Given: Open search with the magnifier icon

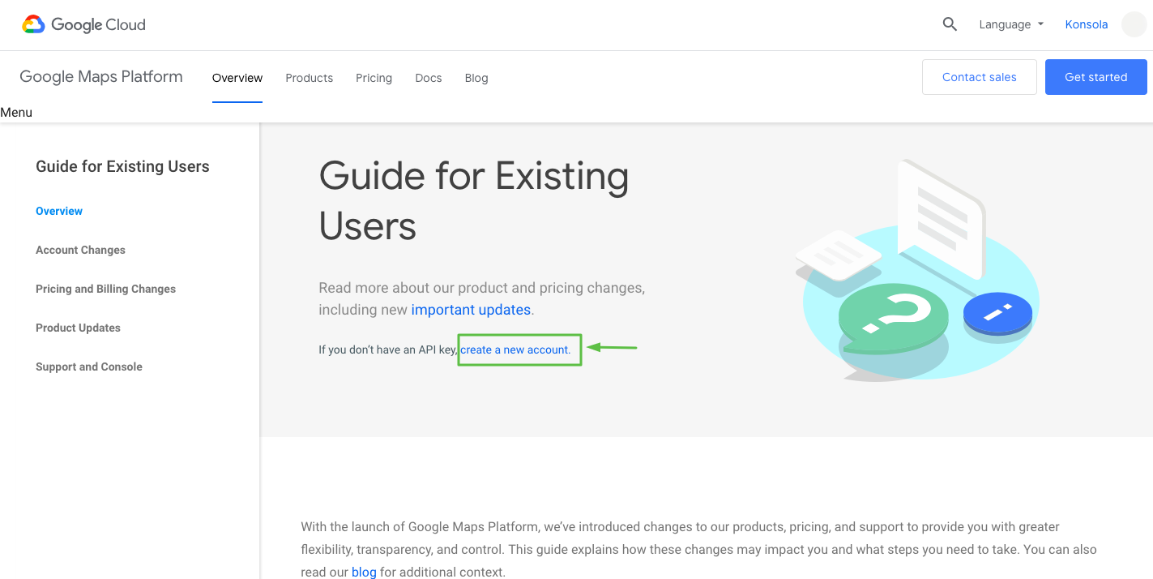Looking at the screenshot, I should (x=950, y=24).
